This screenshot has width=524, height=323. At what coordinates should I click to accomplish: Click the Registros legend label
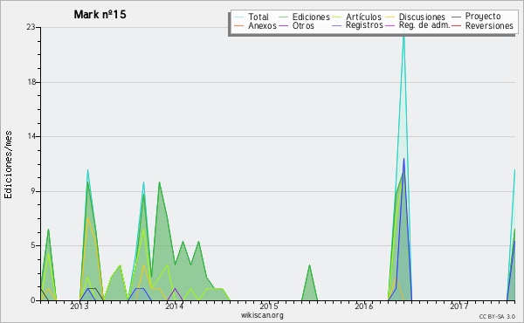(364, 25)
